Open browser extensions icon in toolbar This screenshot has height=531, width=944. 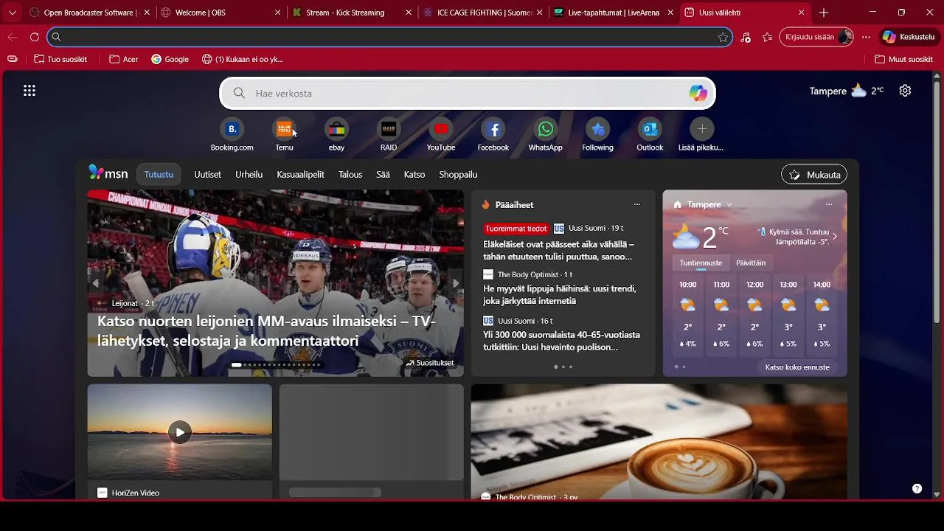[746, 37]
